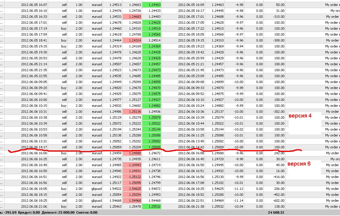This screenshot has width=340, height=216.
Task: Select red stop loss cell 1.24683
Action: 132,17
